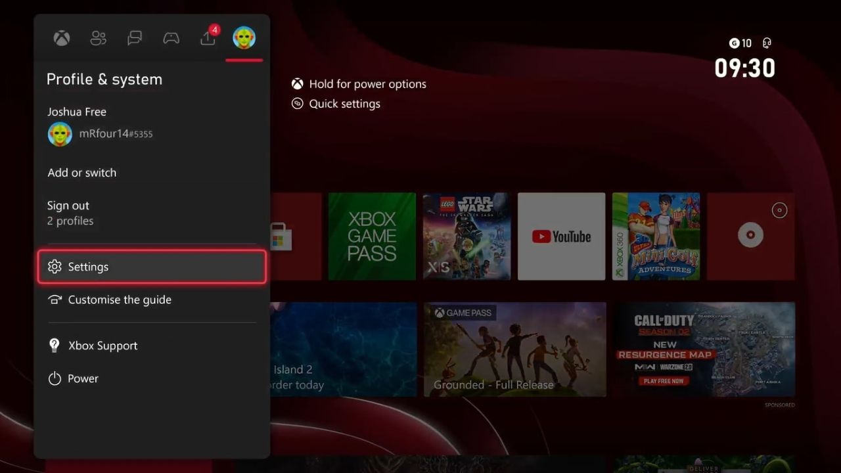This screenshot has height=473, width=841.
Task: Click Add or switch profiles
Action: pos(81,173)
